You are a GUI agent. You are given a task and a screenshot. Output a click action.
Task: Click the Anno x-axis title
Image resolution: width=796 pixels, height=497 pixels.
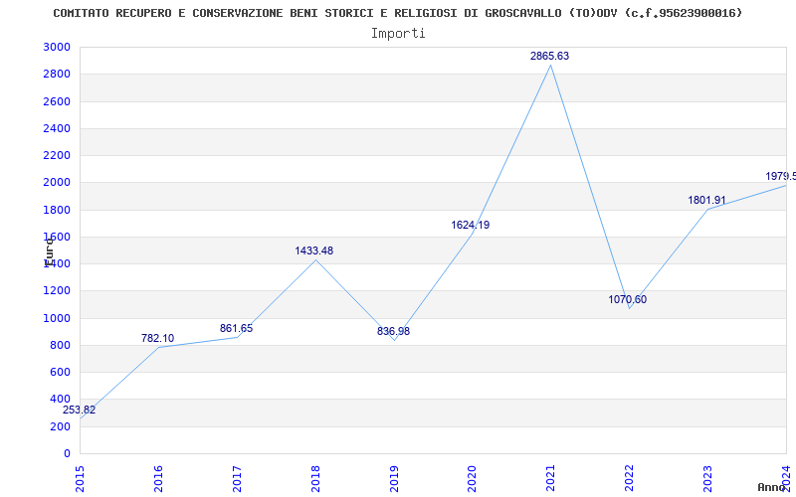point(772,487)
